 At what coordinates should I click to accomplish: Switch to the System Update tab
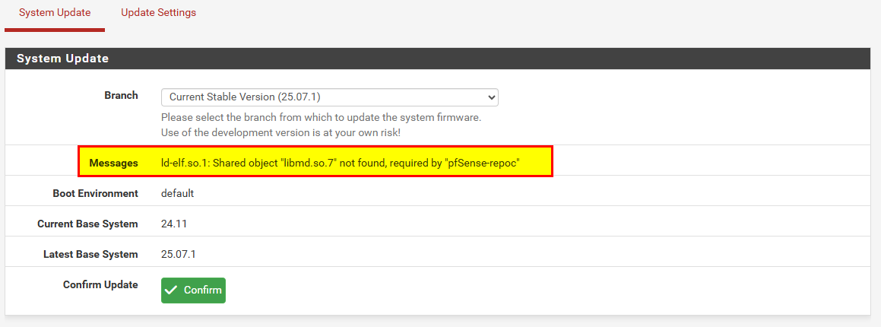tap(55, 13)
